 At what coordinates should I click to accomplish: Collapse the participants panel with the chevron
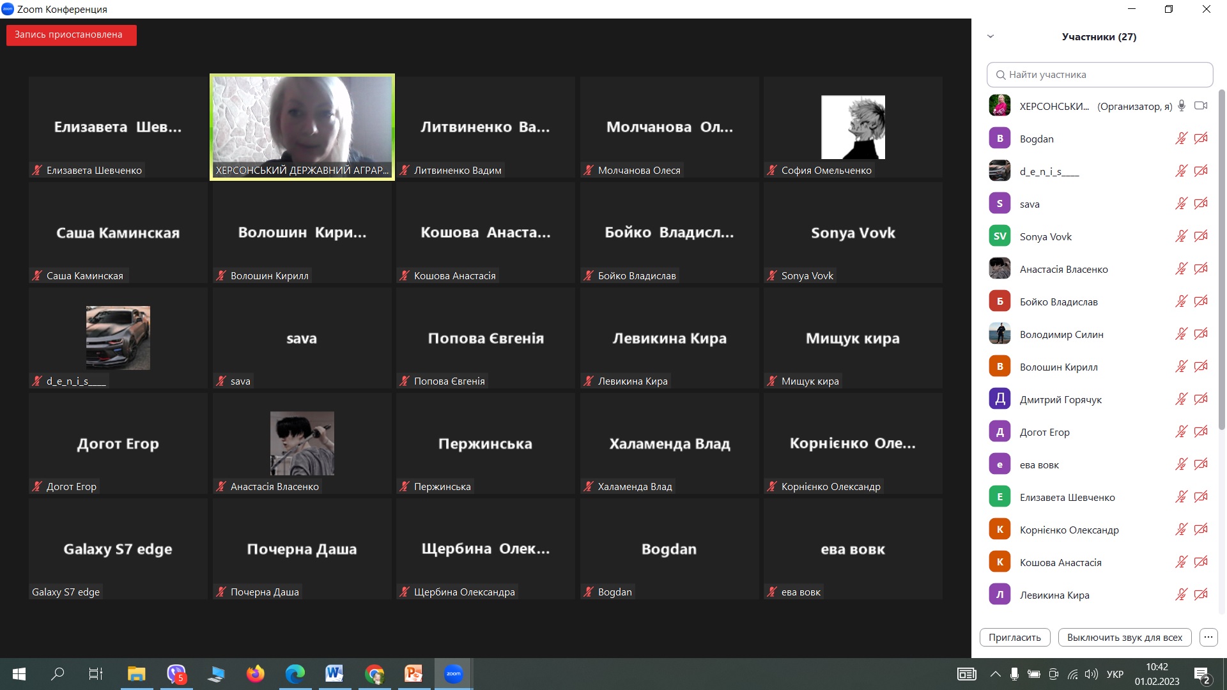(991, 36)
